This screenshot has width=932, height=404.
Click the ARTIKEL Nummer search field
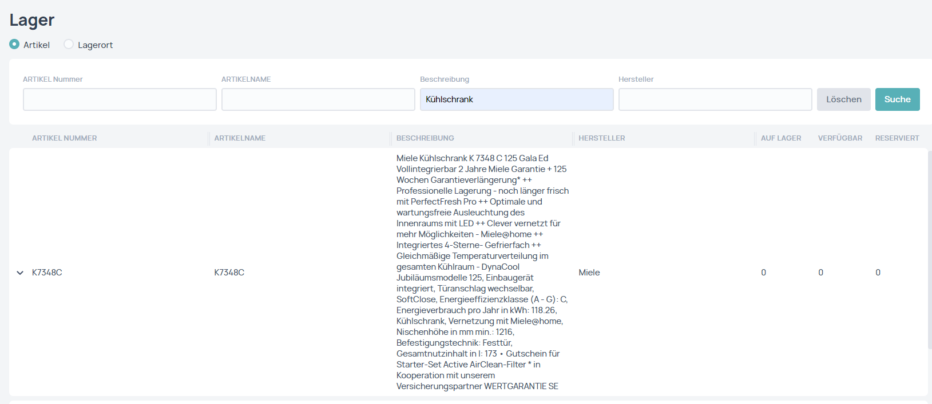click(x=120, y=99)
